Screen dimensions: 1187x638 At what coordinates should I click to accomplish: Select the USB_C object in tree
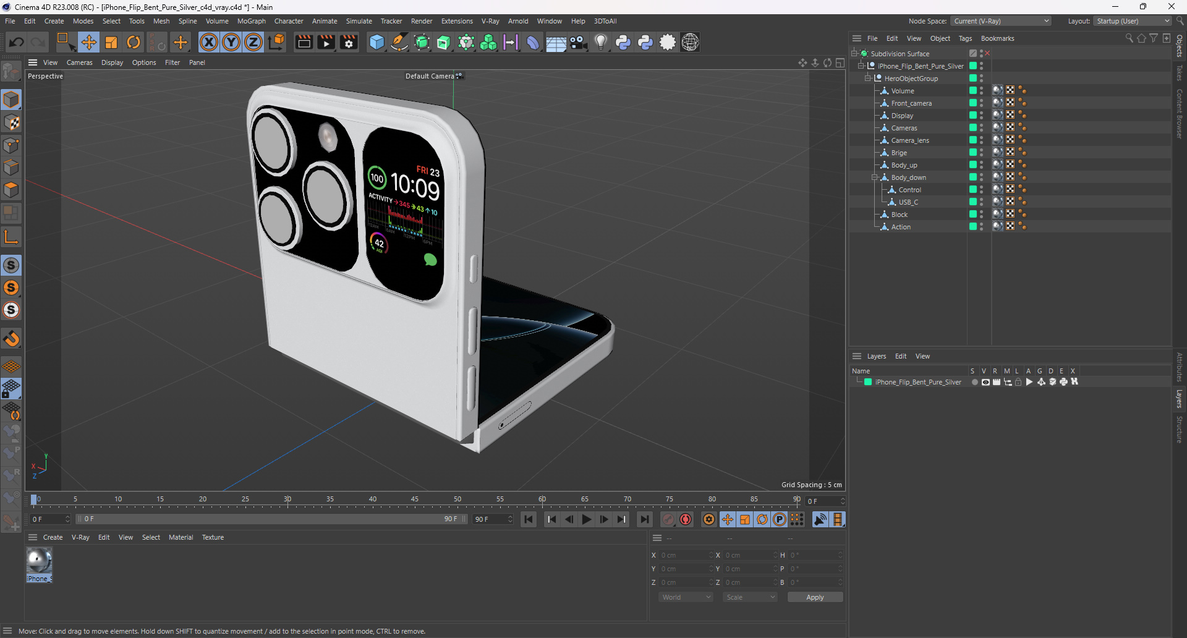(x=908, y=202)
